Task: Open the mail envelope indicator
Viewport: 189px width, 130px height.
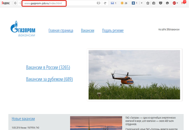Action: tap(112, 3)
